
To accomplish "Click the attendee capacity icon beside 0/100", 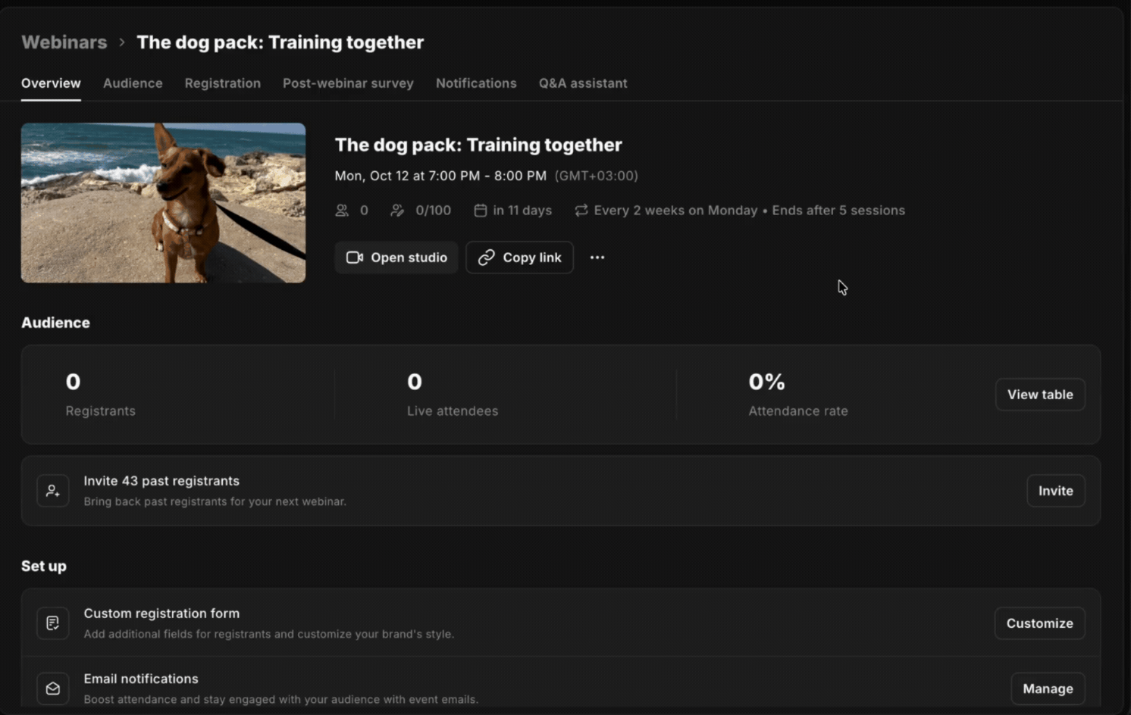I will [397, 211].
